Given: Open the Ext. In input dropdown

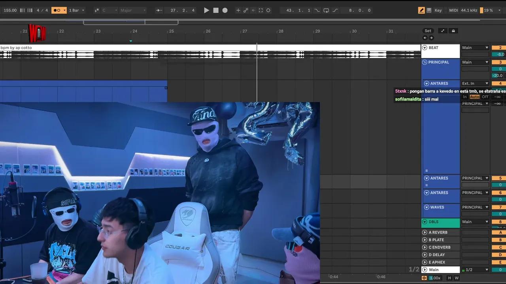Looking at the screenshot, I should pyautogui.click(x=475, y=84).
